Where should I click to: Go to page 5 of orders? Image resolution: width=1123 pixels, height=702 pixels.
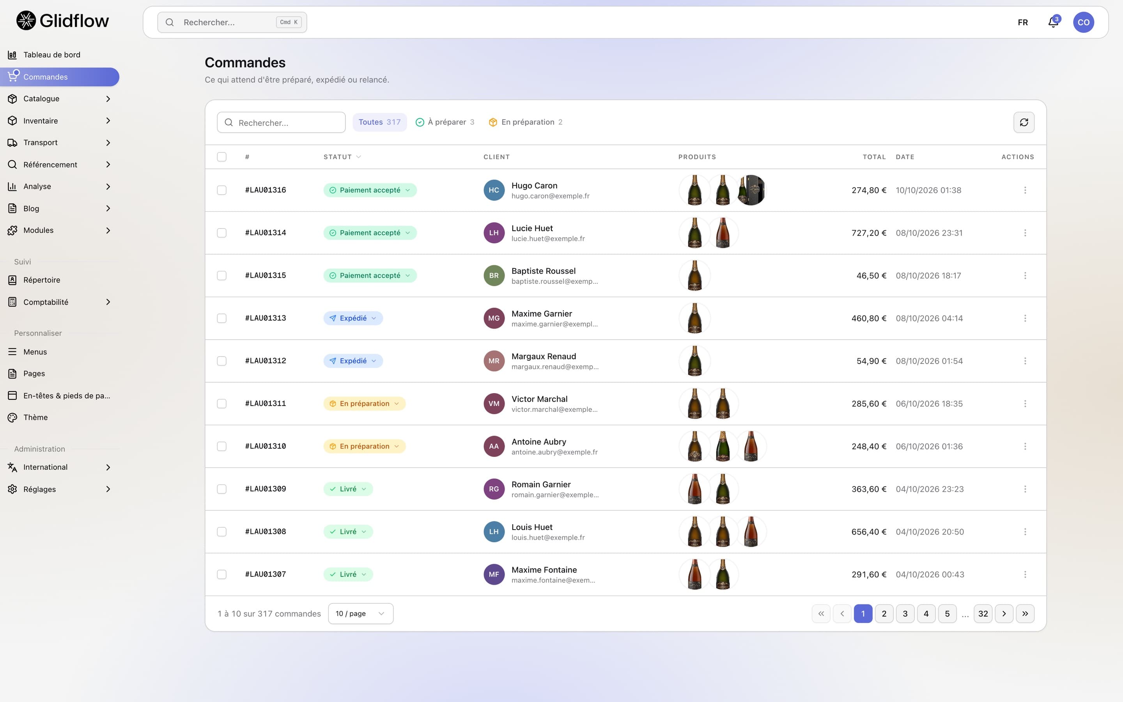click(x=947, y=613)
